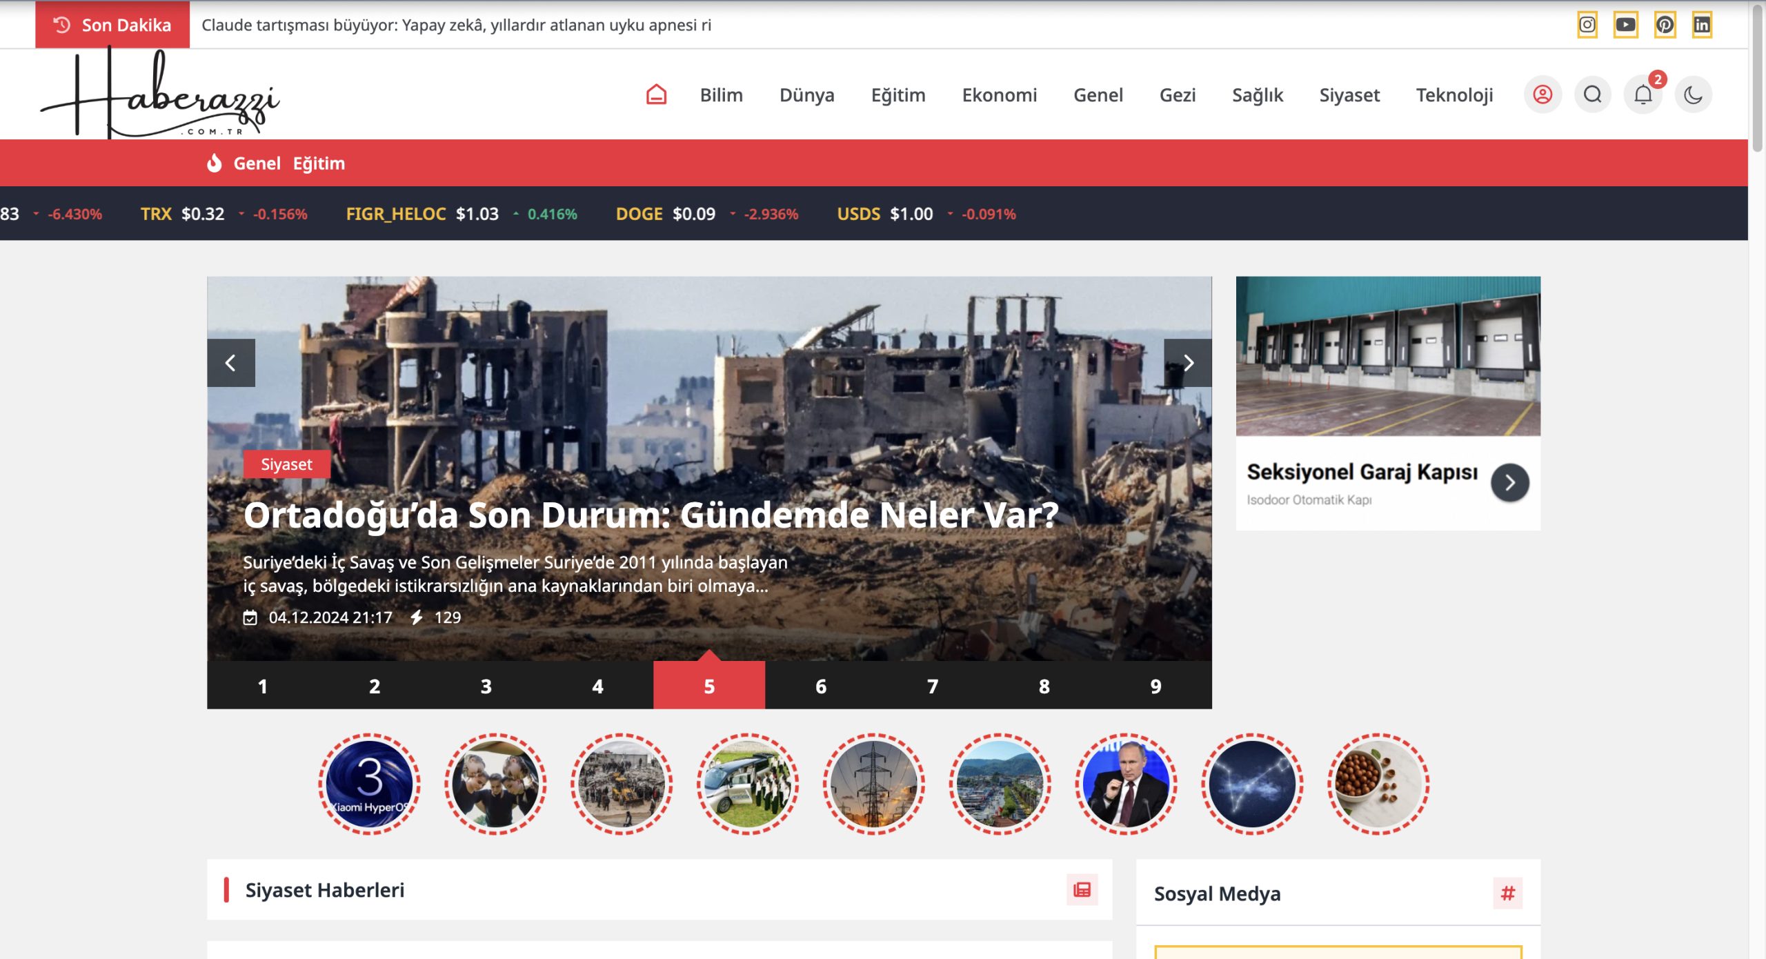The height and width of the screenshot is (959, 1766).
Task: Open the YouTube social icon
Action: tap(1625, 25)
